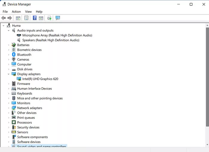Screen dimensions: 209x152
Task: Expand the Bluetooth node chevron
Action: (9, 55)
